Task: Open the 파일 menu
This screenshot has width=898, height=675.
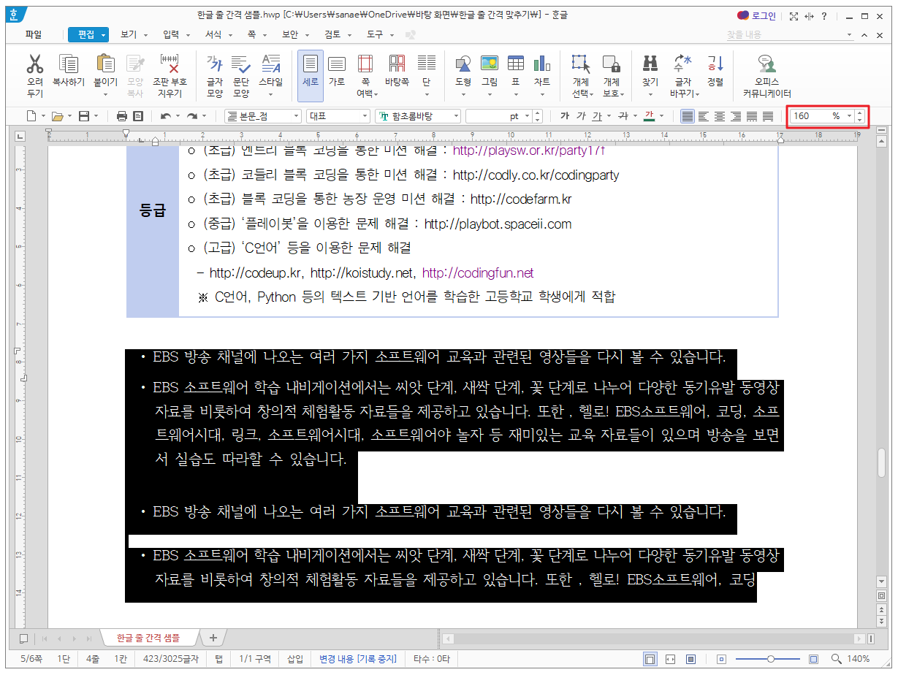Action: click(x=34, y=34)
